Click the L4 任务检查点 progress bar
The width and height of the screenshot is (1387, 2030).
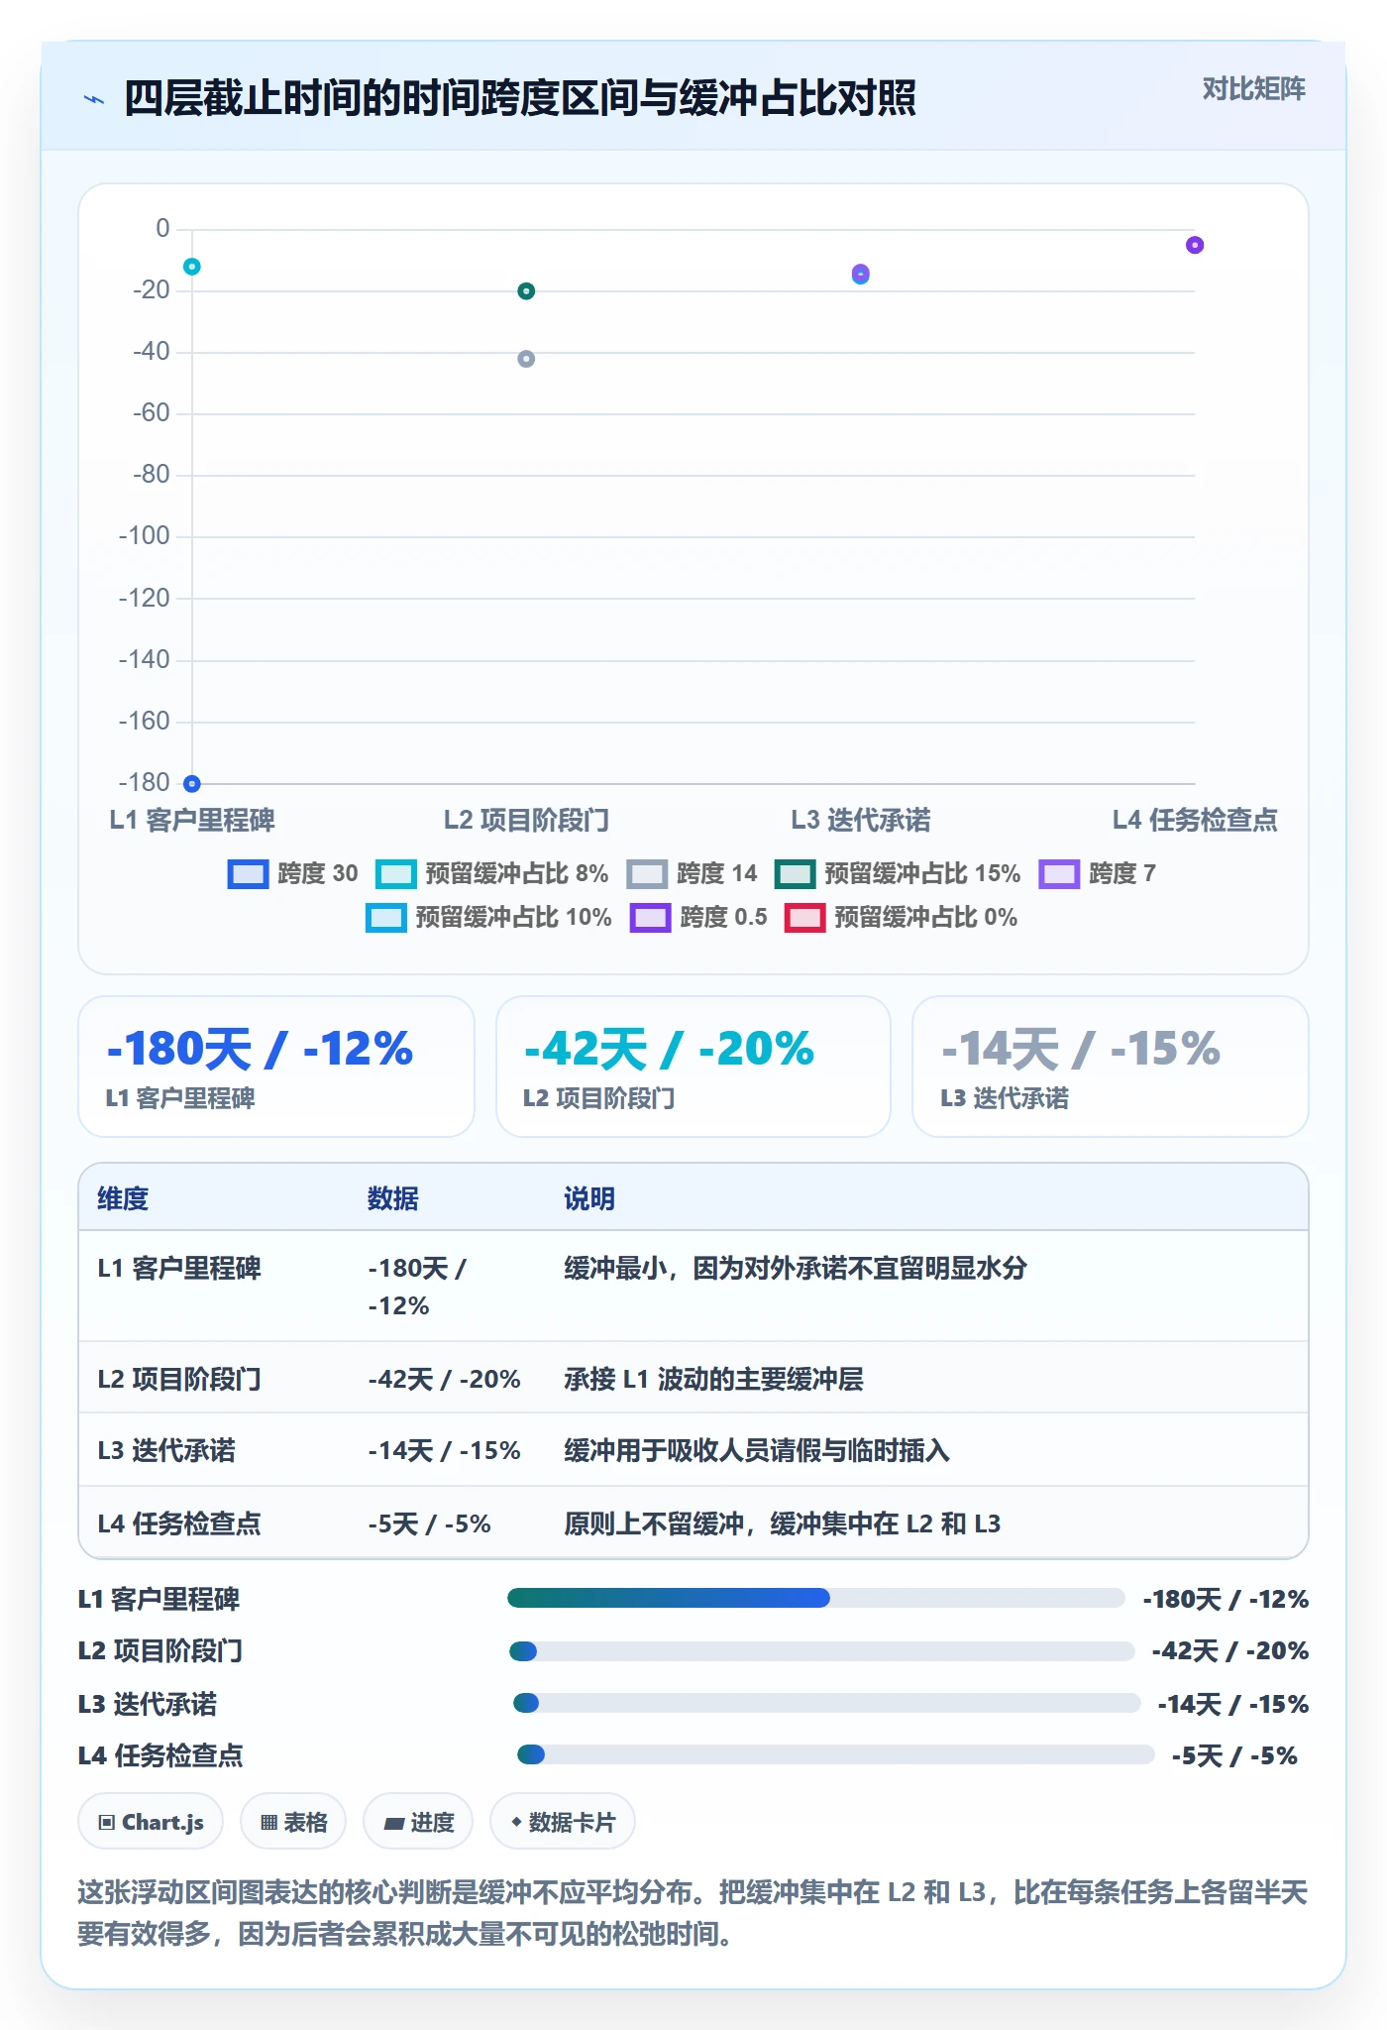coord(836,1754)
